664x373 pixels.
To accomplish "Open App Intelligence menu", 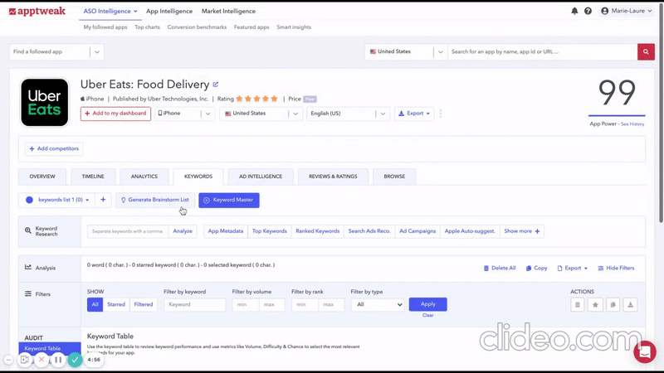I will coord(169,12).
